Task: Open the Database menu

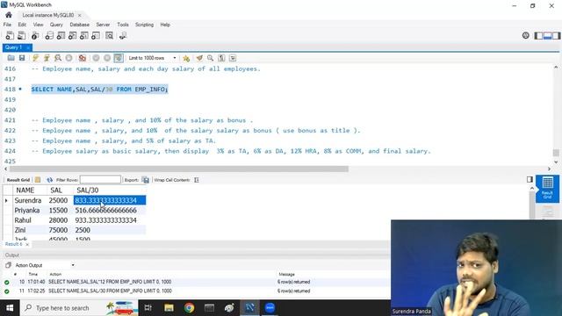Action: [80, 25]
